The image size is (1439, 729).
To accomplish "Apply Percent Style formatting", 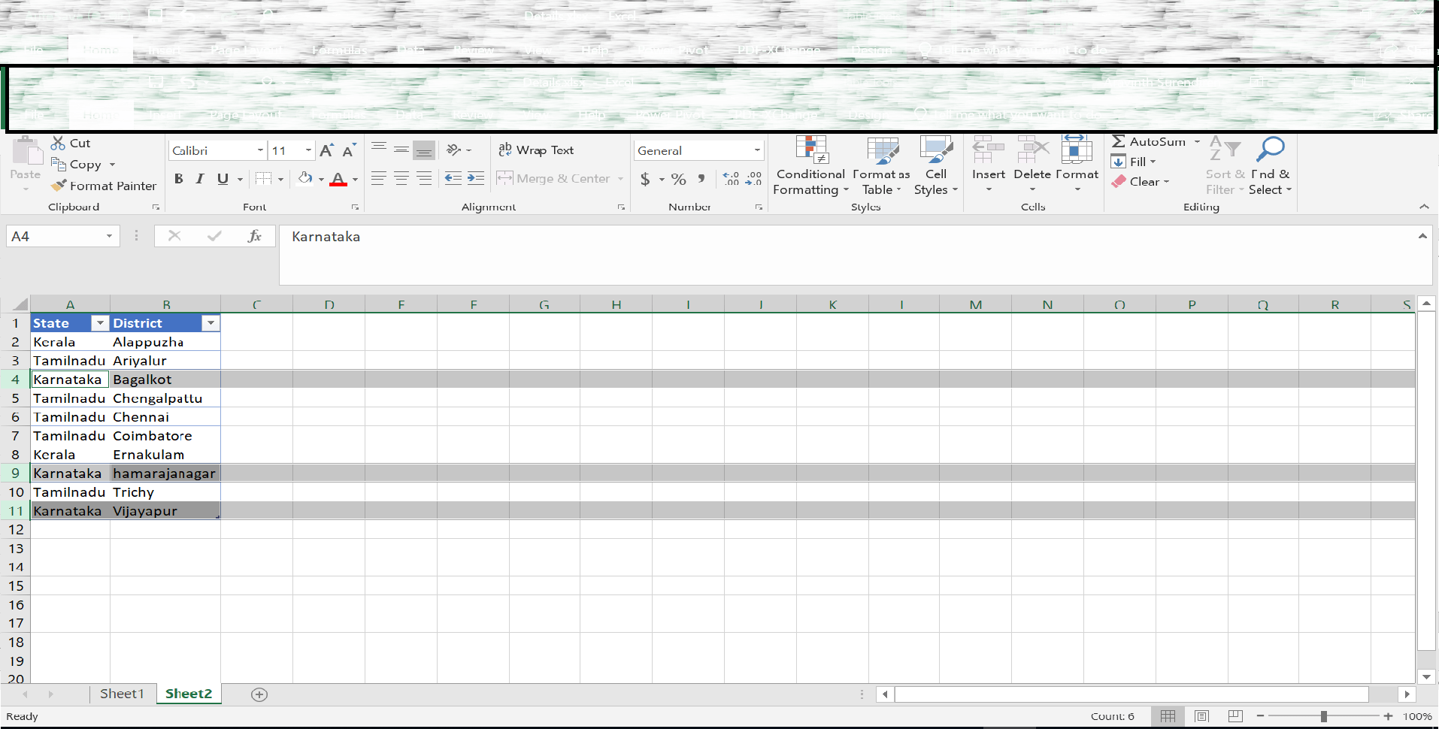I will point(679,179).
